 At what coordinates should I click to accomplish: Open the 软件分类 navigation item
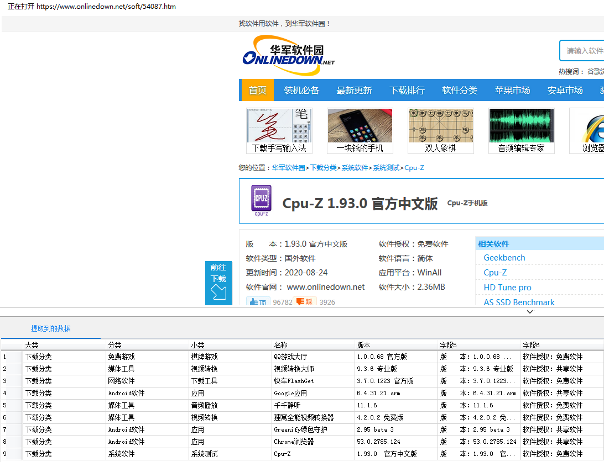(460, 91)
